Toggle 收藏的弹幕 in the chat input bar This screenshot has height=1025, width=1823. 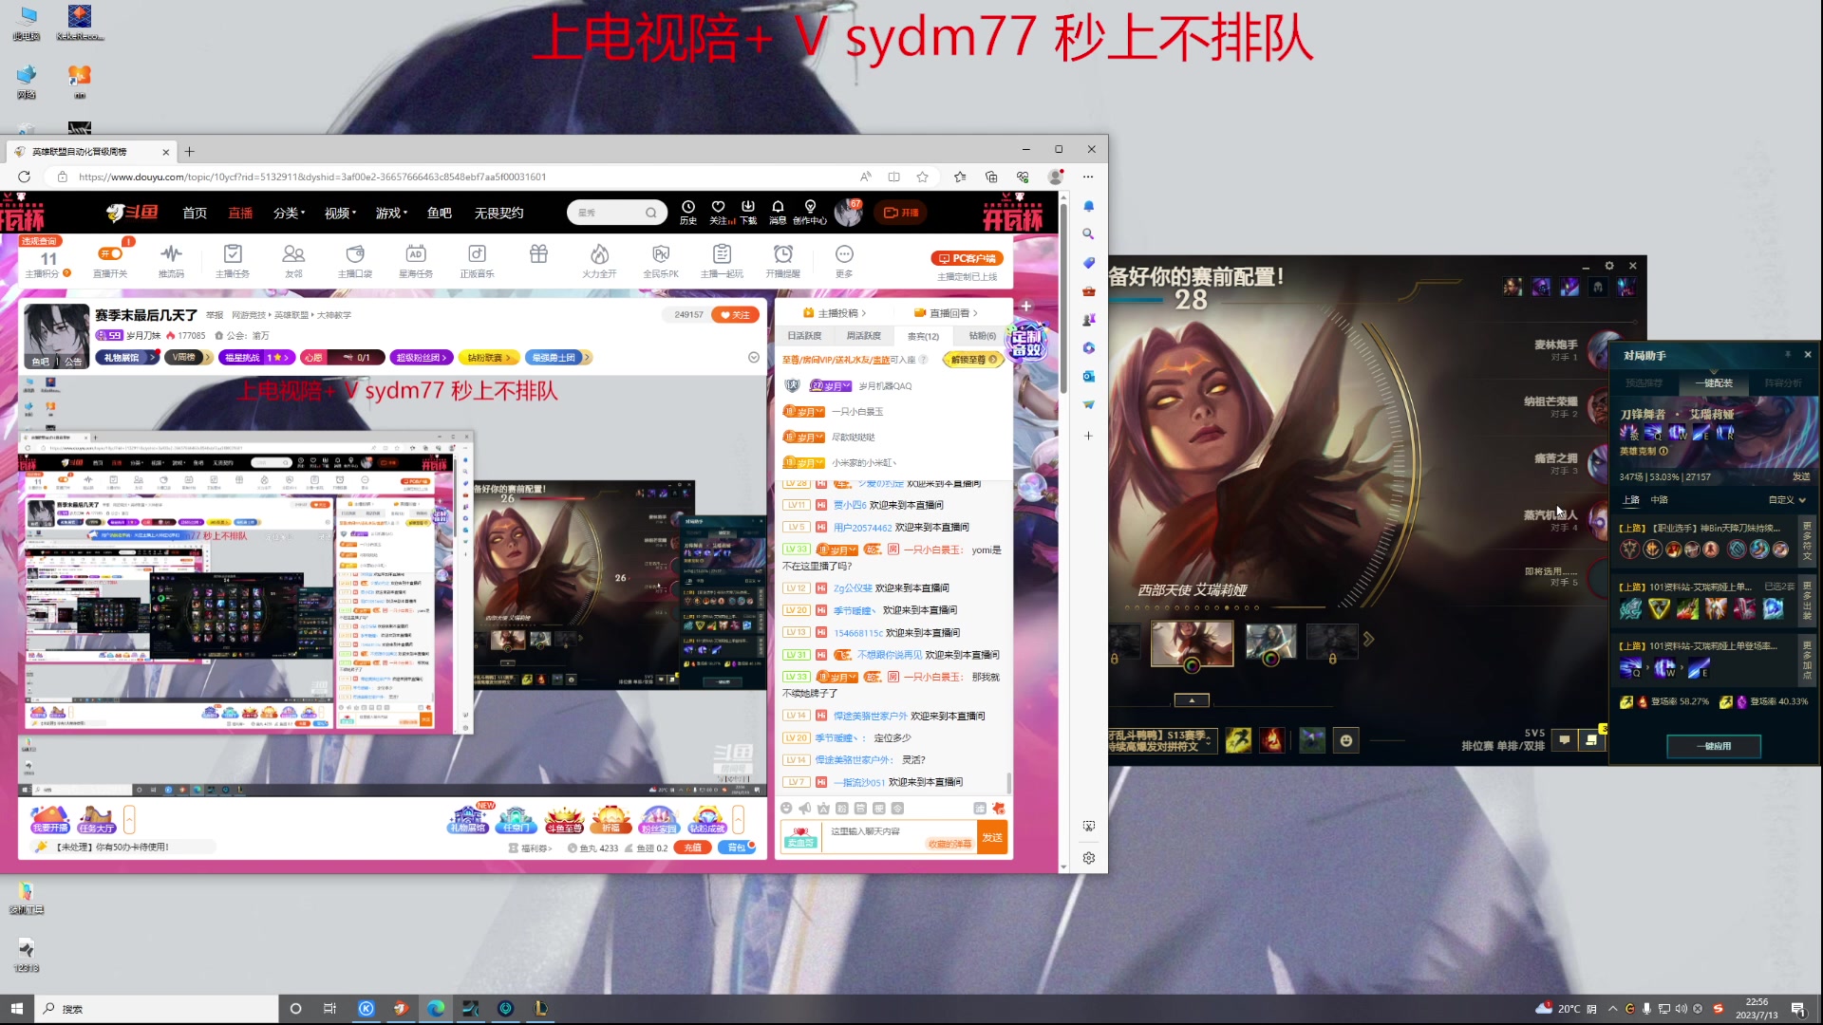[x=951, y=843]
